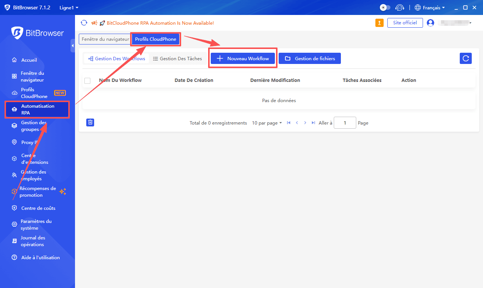Click the Total de 0 enregistrements text
483x288 pixels.
tap(218, 123)
